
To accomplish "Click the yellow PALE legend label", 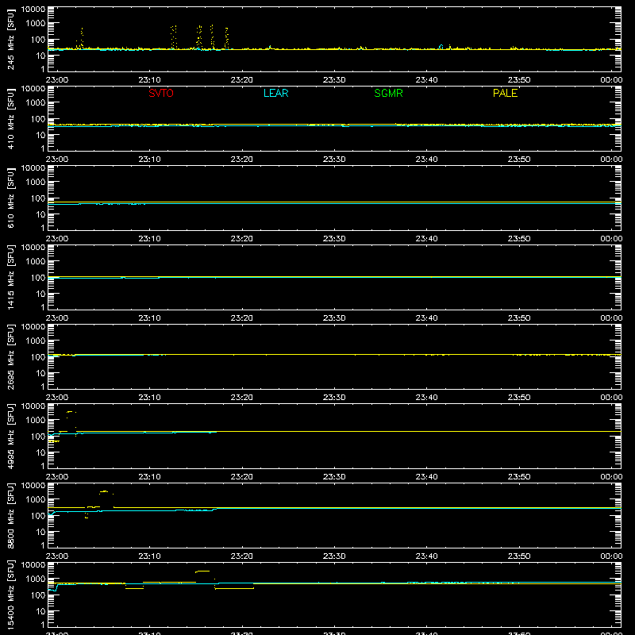I will 505,93.
